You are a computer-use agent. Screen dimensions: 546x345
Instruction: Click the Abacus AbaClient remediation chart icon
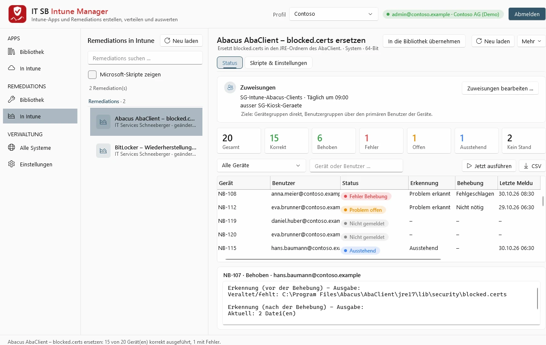point(103,122)
